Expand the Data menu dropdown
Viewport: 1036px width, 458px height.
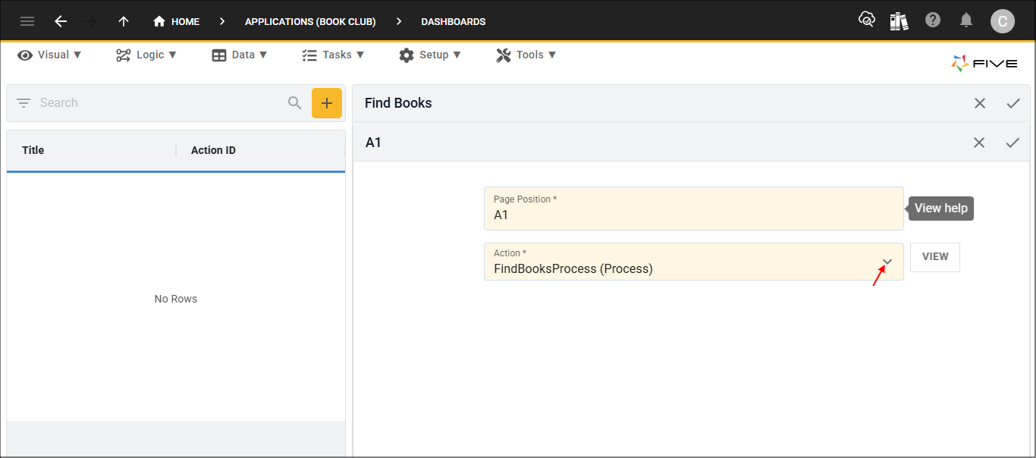[240, 55]
